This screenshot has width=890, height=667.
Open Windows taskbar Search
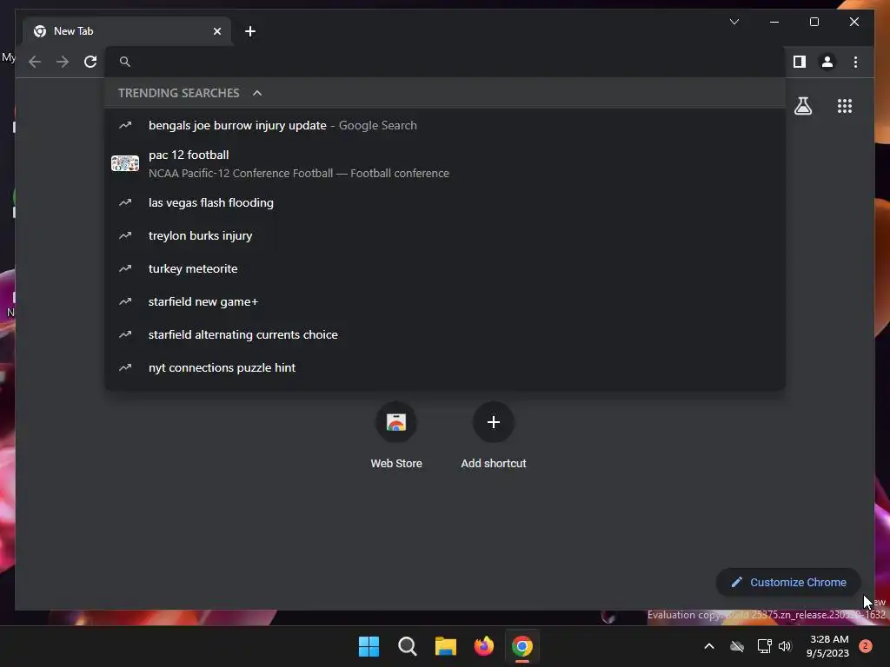tap(408, 646)
